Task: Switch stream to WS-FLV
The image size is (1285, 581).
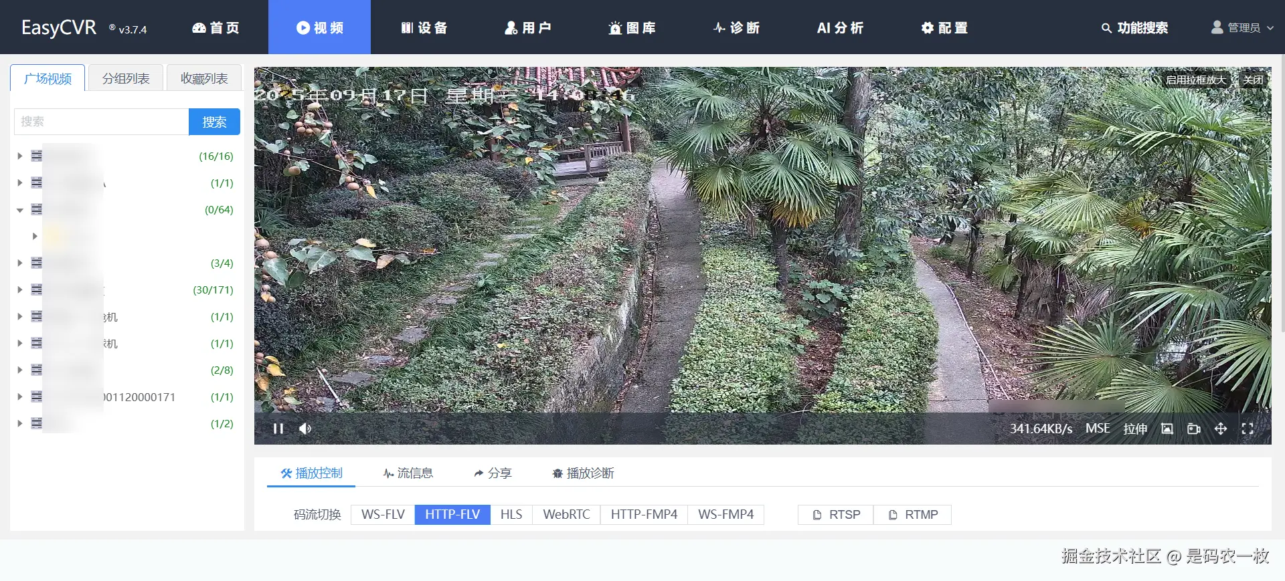Action: coord(383,515)
